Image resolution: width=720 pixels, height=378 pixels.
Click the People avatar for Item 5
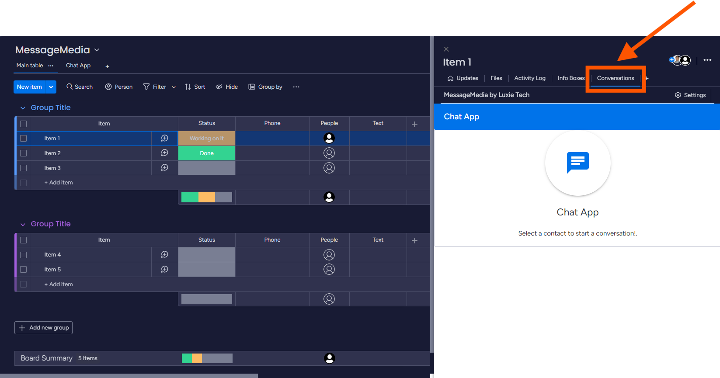(x=329, y=269)
